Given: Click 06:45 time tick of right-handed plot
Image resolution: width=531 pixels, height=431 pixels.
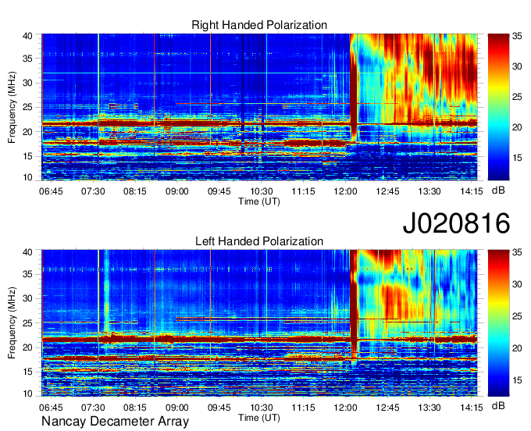Looking at the screenshot, I should pyautogui.click(x=51, y=191).
